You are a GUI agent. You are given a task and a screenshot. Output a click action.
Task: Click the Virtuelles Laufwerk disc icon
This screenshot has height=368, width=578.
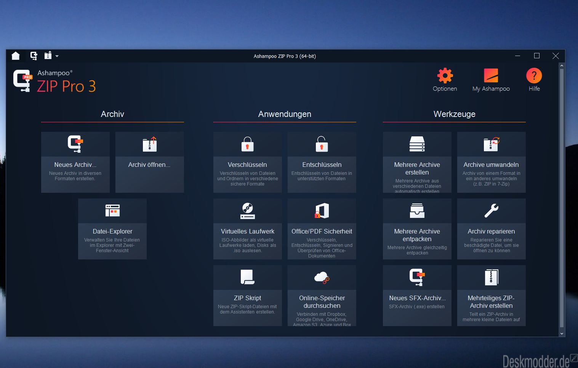[x=248, y=211]
